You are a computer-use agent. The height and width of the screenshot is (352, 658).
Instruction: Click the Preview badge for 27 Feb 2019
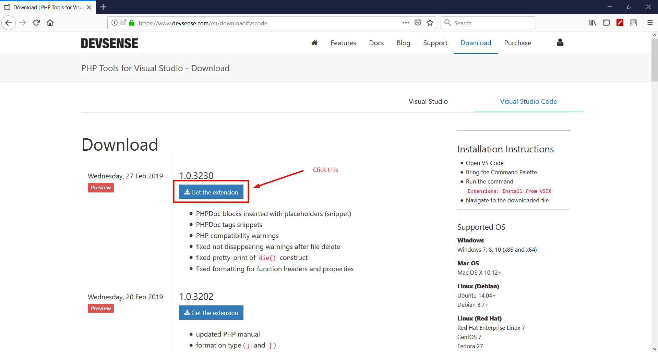[101, 188]
